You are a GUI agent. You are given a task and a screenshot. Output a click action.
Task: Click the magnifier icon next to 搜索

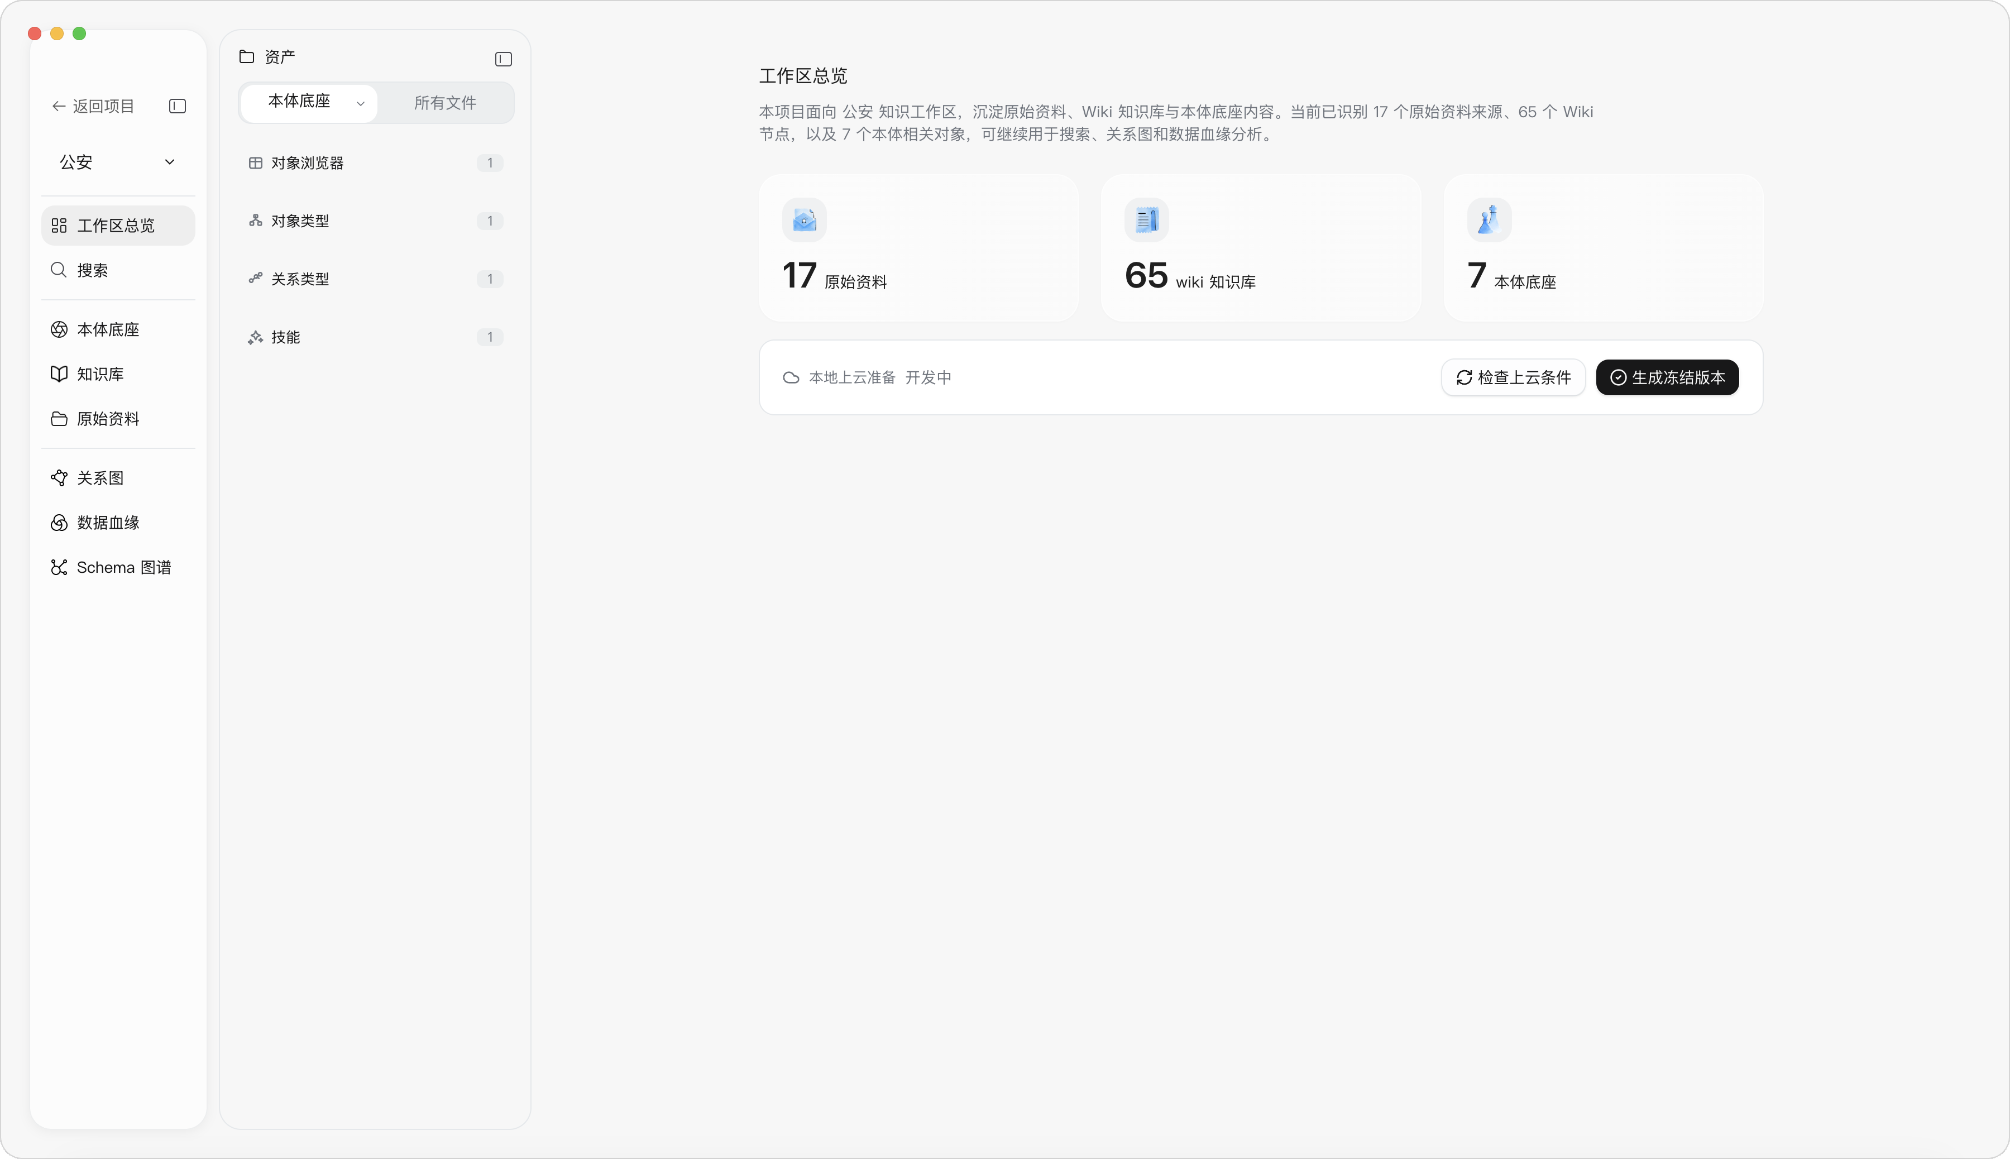59,270
